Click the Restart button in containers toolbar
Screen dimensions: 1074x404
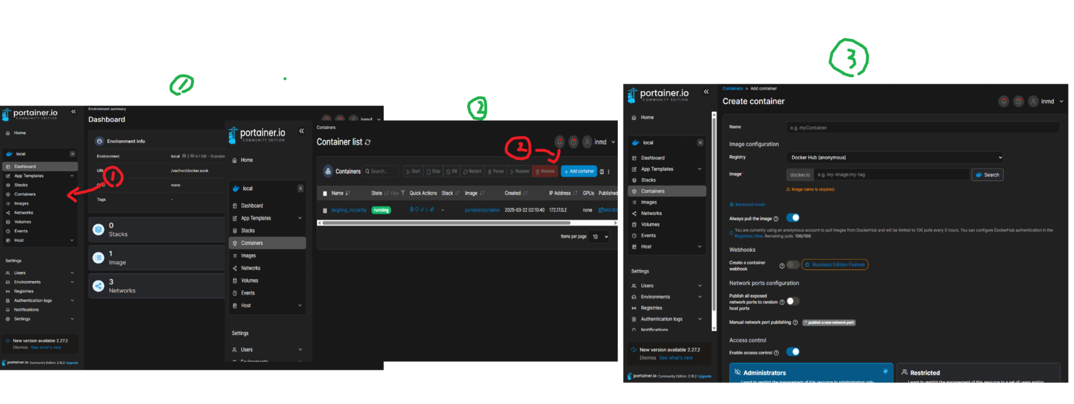472,171
